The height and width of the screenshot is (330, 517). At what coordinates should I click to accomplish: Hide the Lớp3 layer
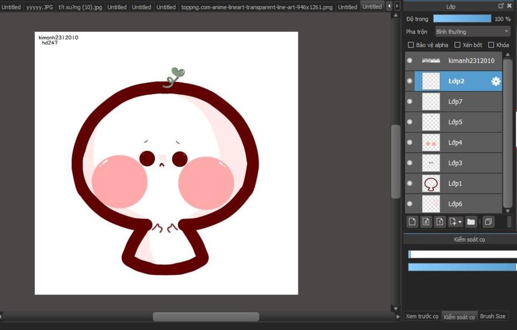409,163
